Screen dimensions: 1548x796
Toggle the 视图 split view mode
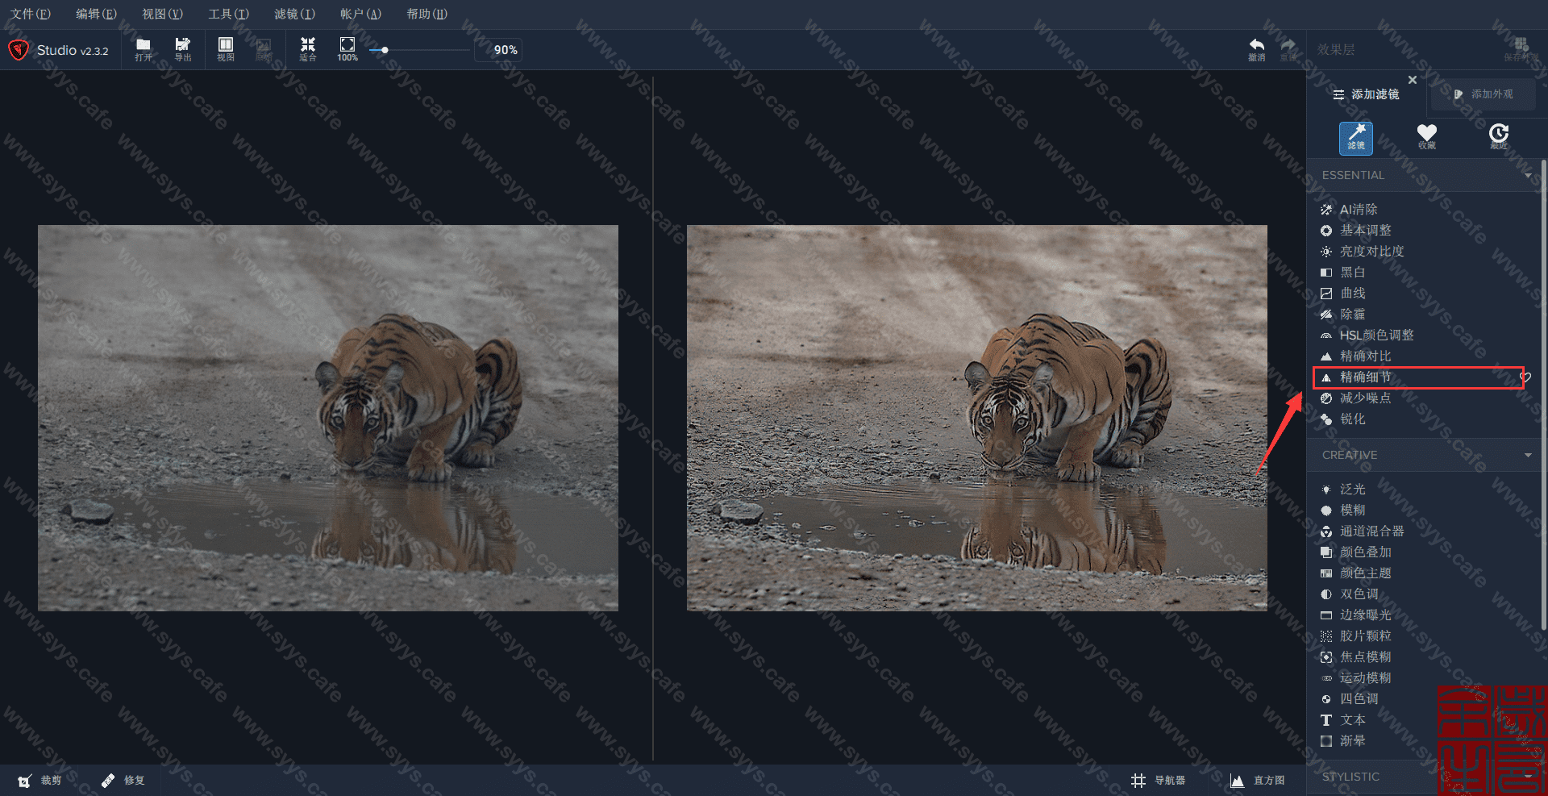(226, 48)
